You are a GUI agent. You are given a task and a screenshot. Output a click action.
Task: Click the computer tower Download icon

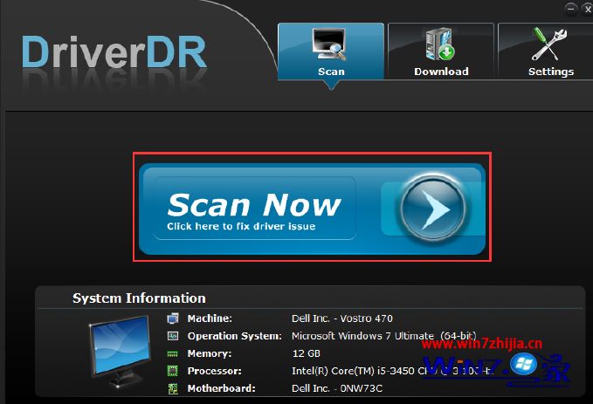(x=440, y=44)
